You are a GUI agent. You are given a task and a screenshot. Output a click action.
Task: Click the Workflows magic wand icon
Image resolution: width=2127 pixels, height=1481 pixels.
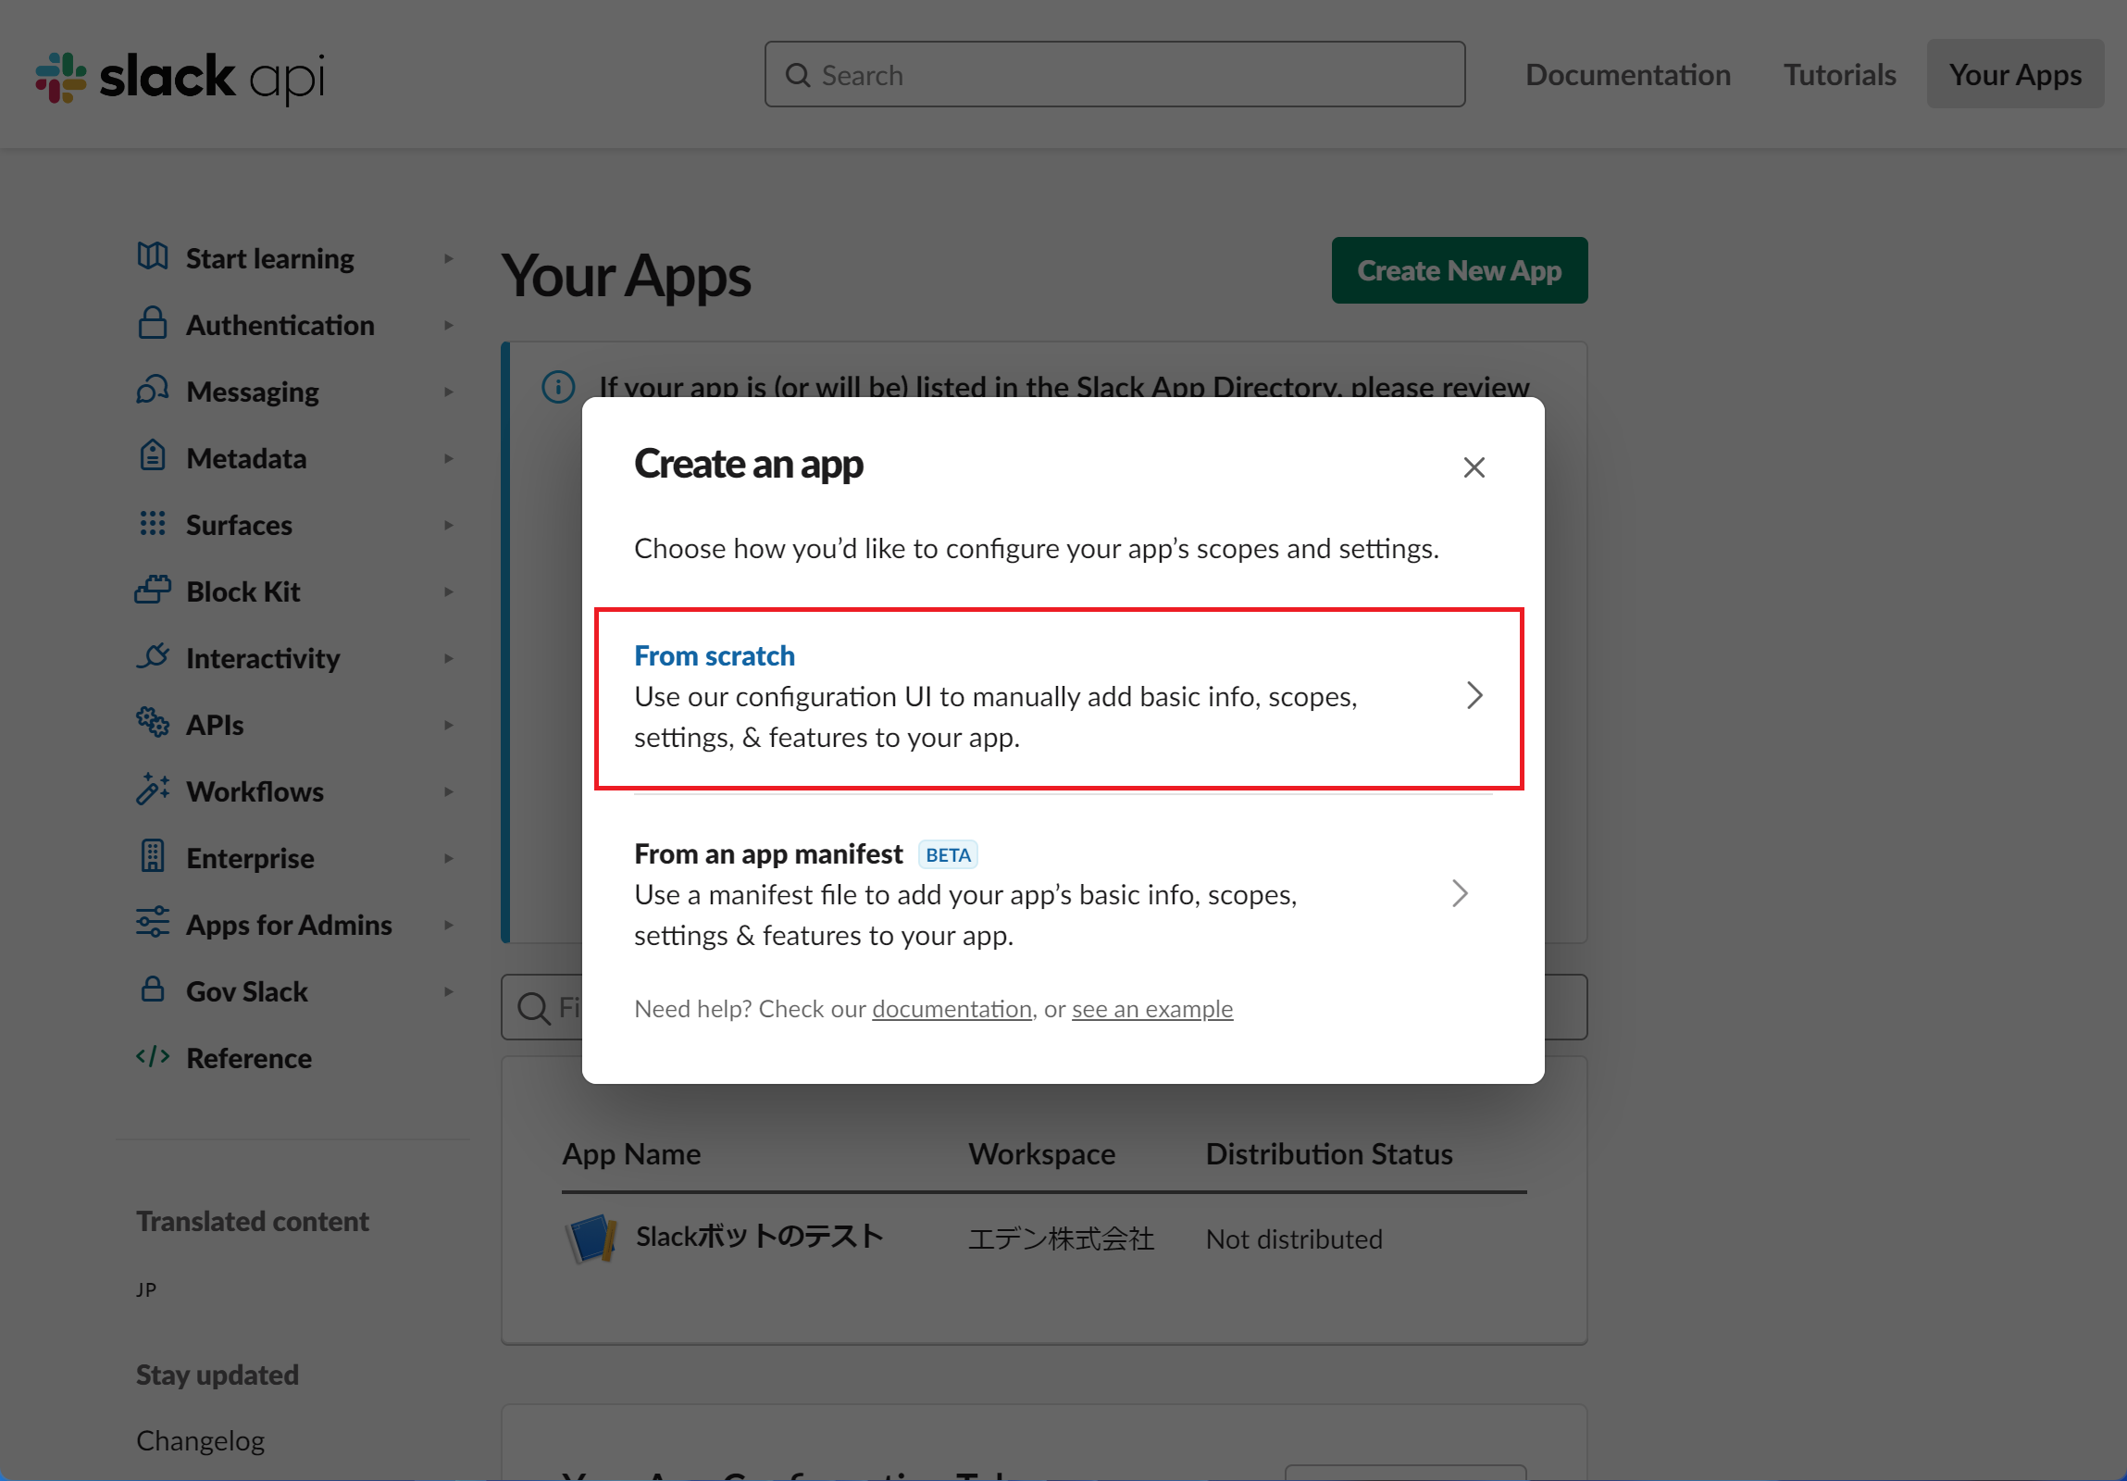153,790
